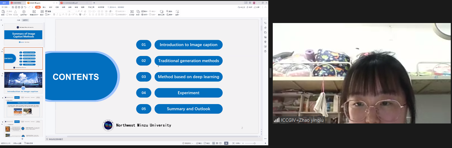Open the Animations ribbon tab
Image resolution: width=452 pixels, height=148 pixels.
[64, 7]
